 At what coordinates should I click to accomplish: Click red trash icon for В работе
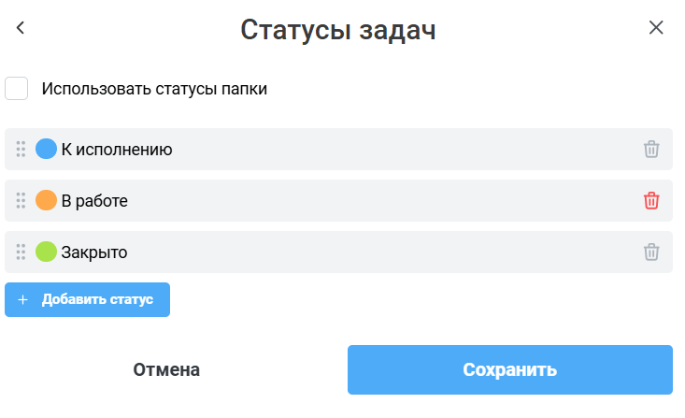[x=651, y=201]
